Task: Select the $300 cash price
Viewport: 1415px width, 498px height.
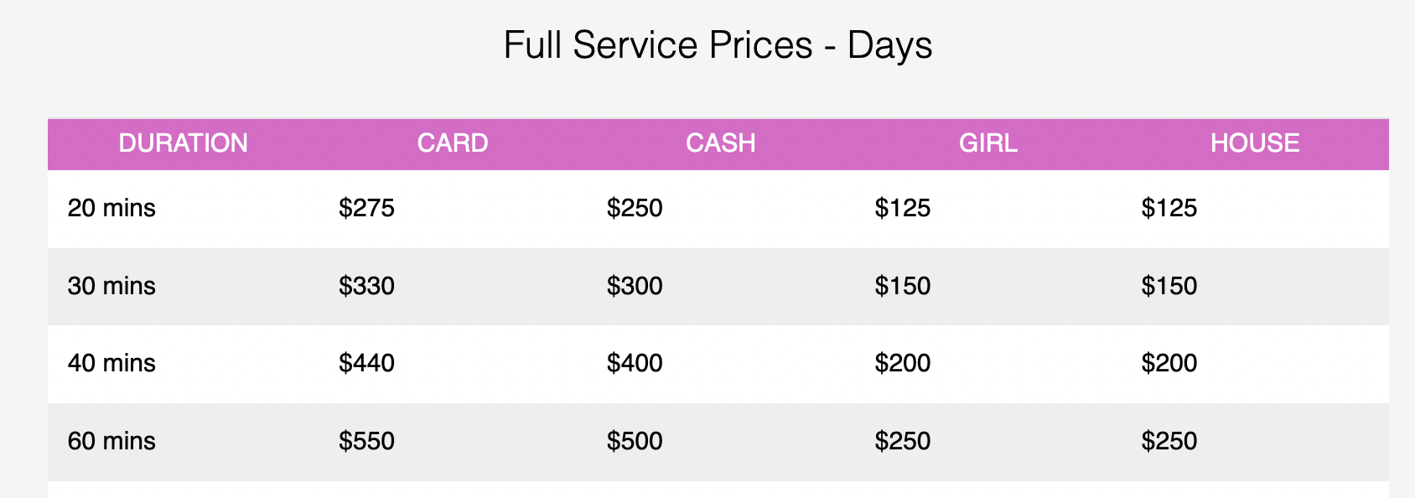Action: (x=635, y=286)
